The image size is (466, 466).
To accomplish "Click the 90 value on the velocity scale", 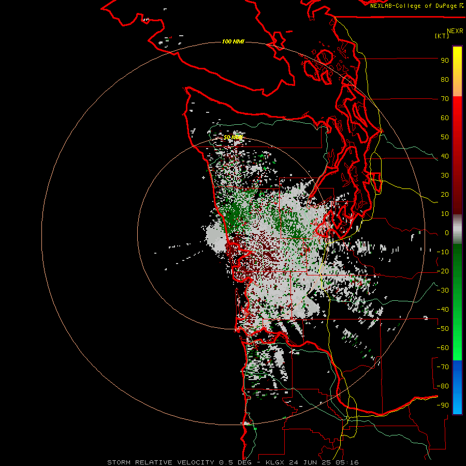I will tap(445, 61).
